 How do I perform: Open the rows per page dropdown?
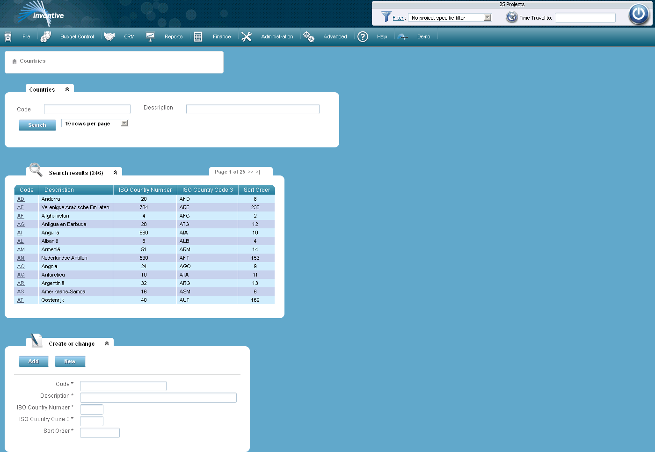[x=124, y=123]
